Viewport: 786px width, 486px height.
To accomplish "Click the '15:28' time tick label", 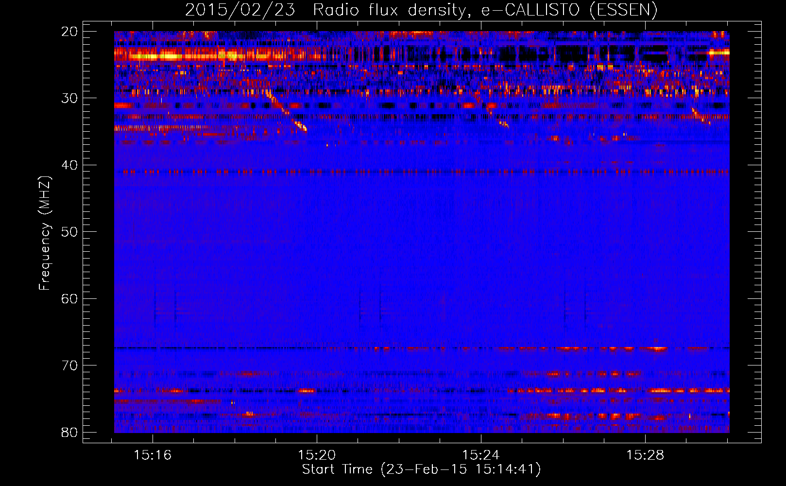I will tap(645, 455).
